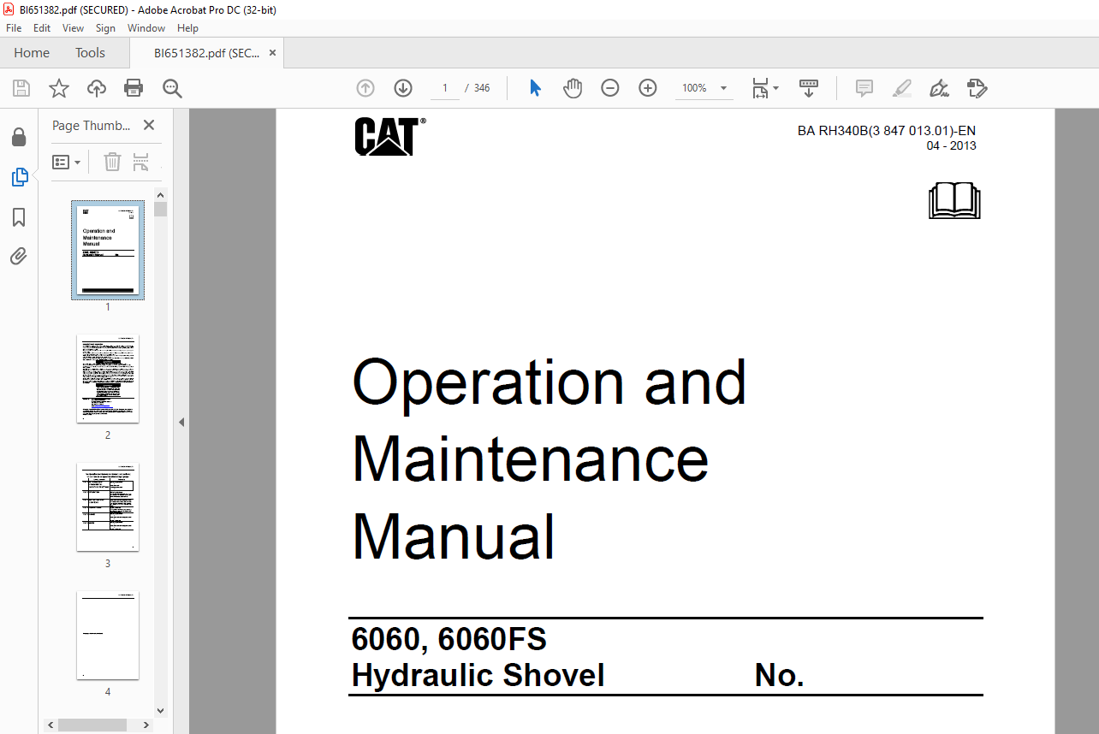Click the CAT logo on the page
Viewport: 1099px width, 734px height.
[x=389, y=137]
